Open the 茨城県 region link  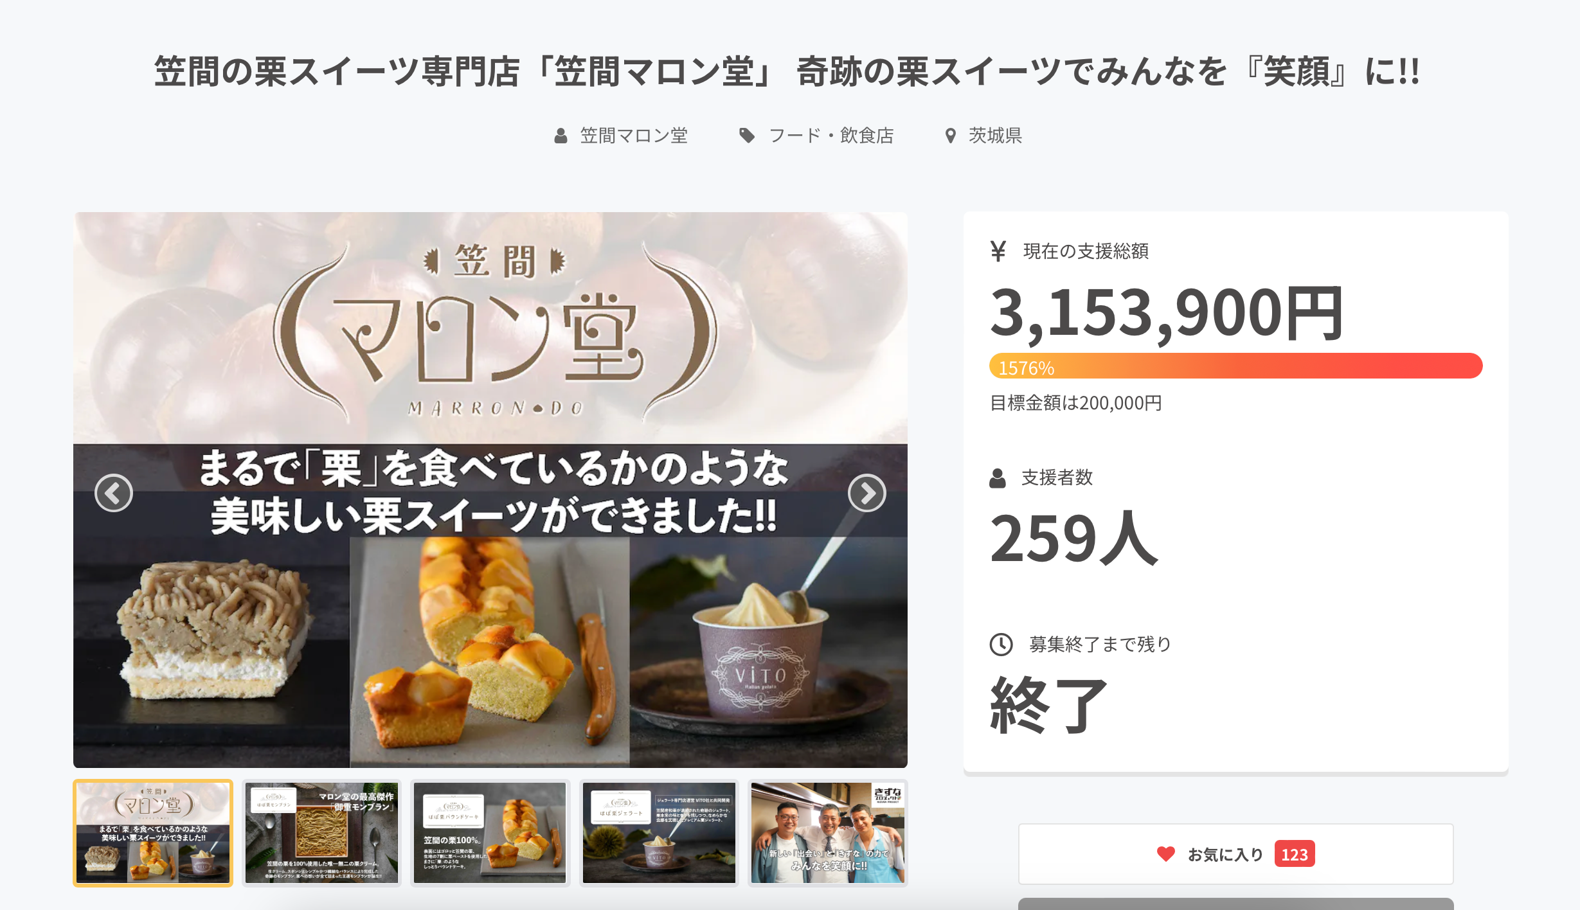(995, 136)
